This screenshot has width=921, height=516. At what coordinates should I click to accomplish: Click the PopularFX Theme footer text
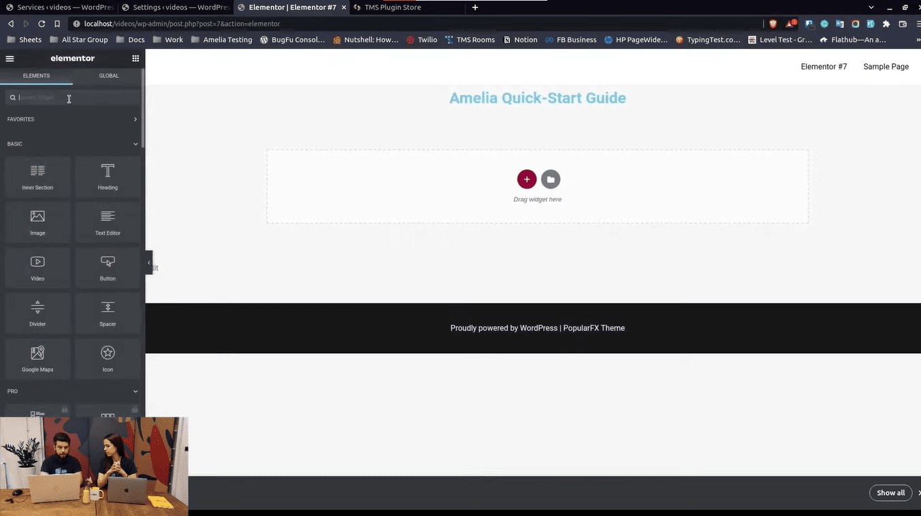tap(594, 328)
